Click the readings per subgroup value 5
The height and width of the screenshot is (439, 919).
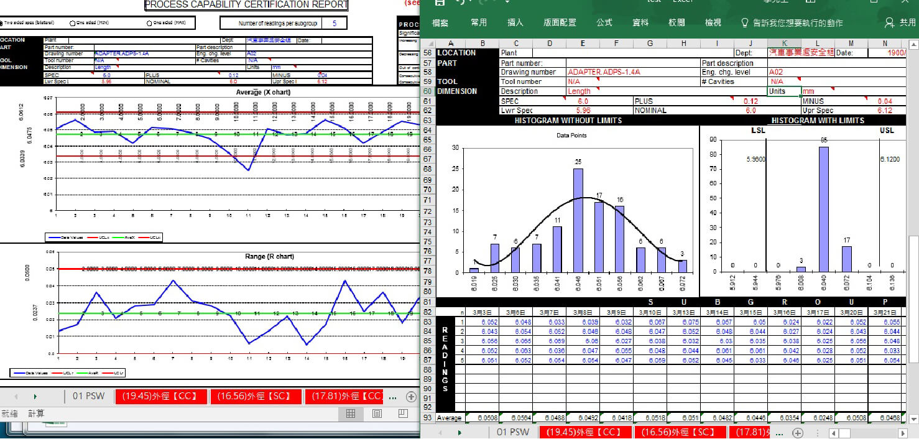(x=335, y=23)
